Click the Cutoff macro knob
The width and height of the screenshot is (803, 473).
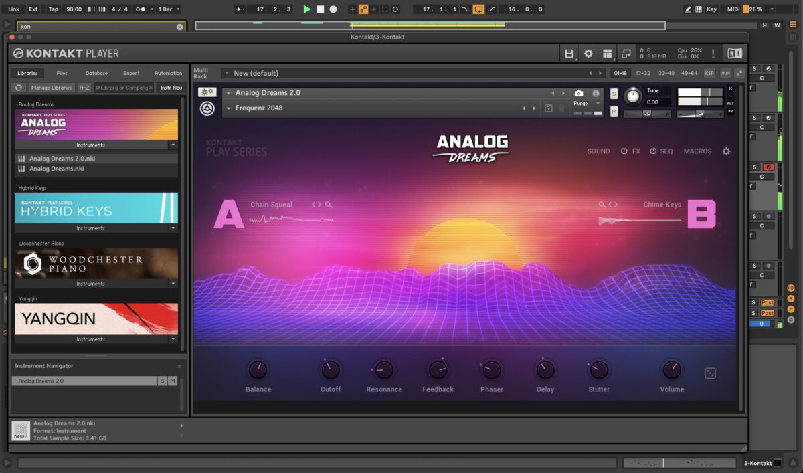pos(331,370)
